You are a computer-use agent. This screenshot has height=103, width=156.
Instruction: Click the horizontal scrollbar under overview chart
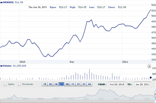point(78,102)
